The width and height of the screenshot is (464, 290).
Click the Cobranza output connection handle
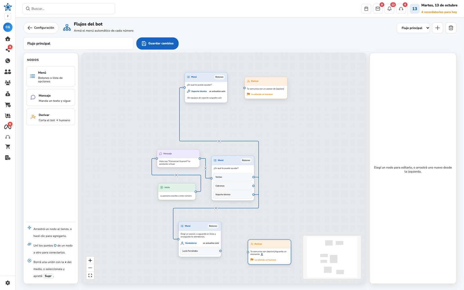click(x=253, y=186)
